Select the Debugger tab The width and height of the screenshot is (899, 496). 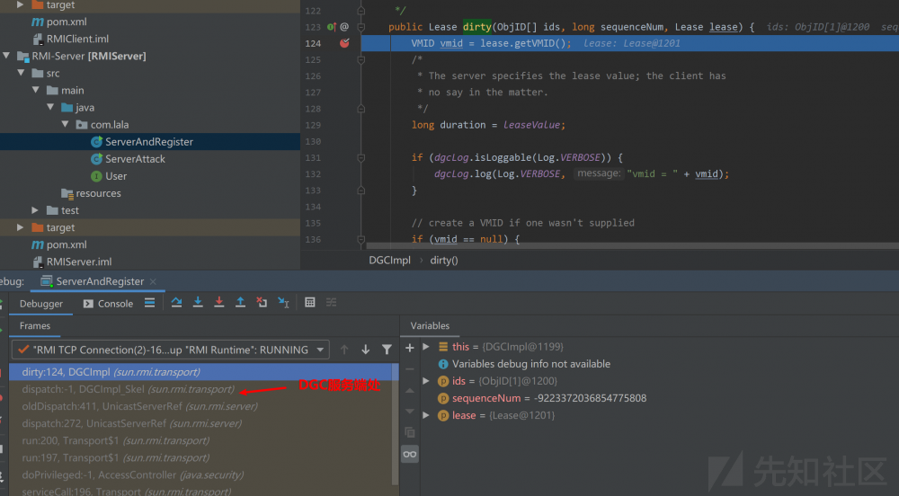41,304
